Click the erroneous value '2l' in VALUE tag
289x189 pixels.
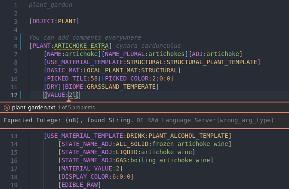pos(72,95)
